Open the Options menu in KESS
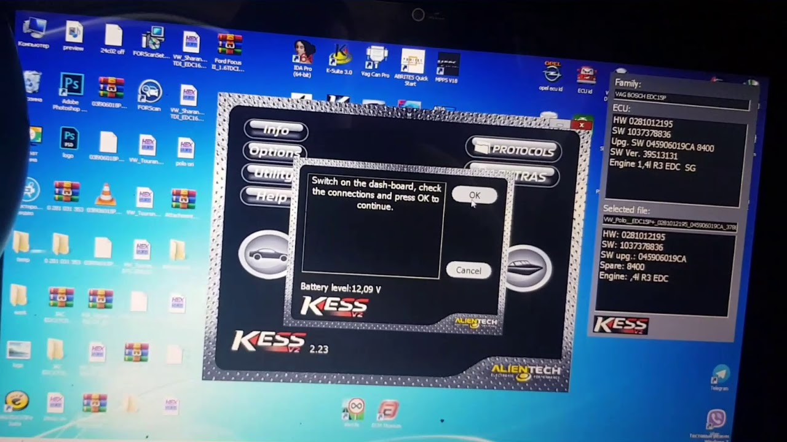787x442 pixels. click(274, 151)
